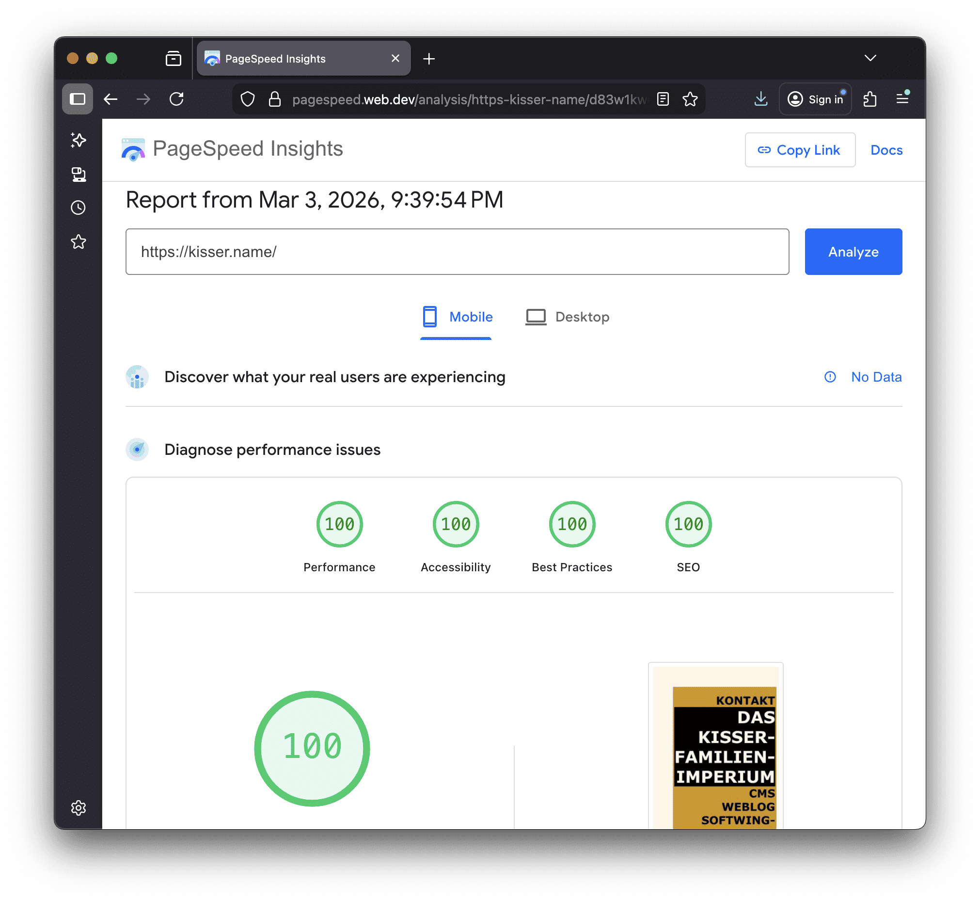Bookmark this page using the star icon
Image resolution: width=980 pixels, height=901 pixels.
coord(691,99)
